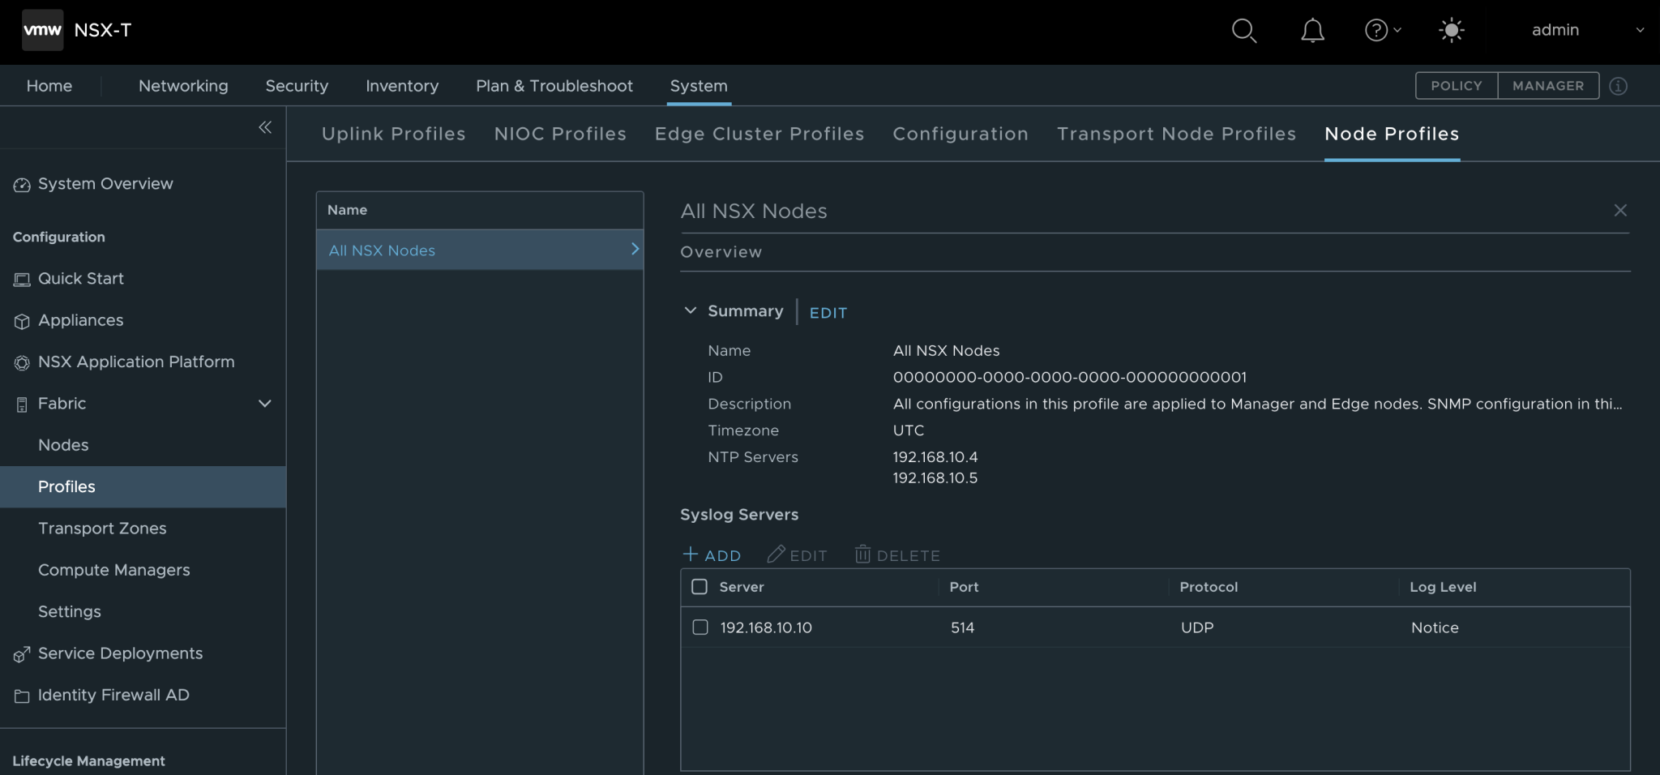Select the NSX Application Platform sidebar item
Viewport: 1660px width, 775px height.
point(136,362)
